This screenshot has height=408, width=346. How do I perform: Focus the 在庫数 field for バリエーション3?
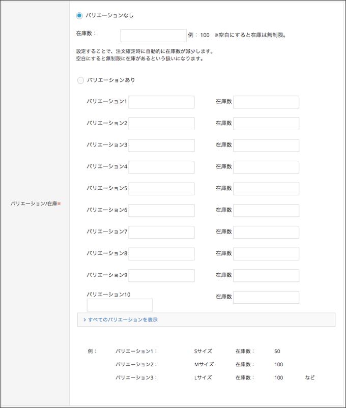pyautogui.click(x=266, y=145)
